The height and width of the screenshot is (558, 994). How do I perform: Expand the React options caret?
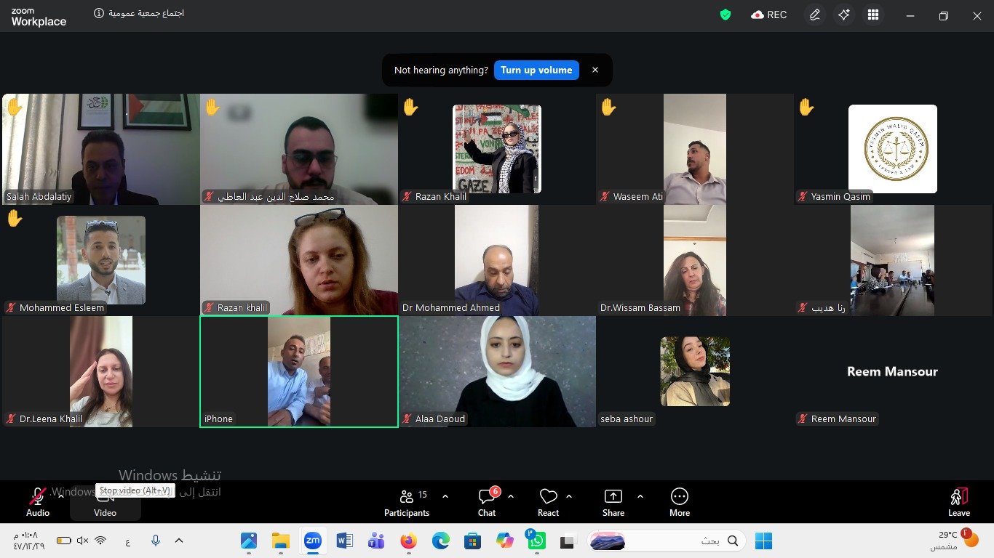click(569, 496)
